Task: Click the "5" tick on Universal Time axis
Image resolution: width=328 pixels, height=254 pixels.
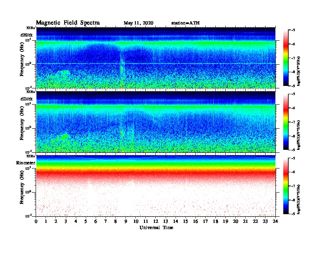Action: 86,221
